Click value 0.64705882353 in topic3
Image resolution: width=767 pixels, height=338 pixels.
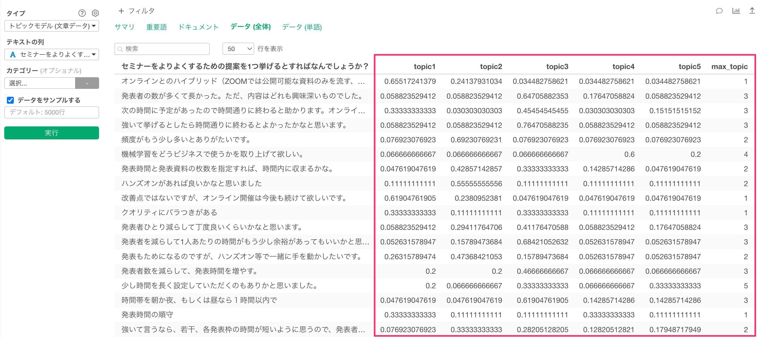click(x=542, y=96)
